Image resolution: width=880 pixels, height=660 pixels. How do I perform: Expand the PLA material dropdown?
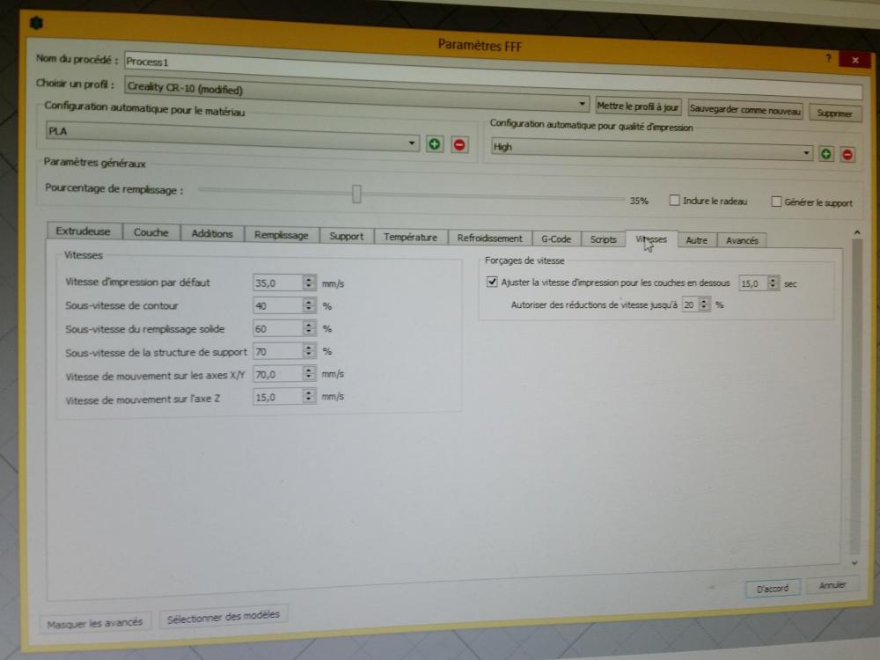(x=231, y=136)
